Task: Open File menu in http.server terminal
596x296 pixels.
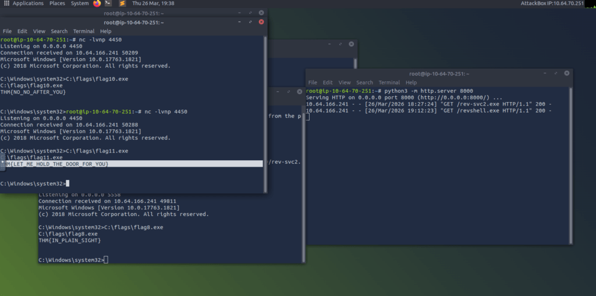Action: click(313, 82)
